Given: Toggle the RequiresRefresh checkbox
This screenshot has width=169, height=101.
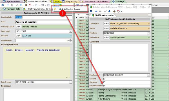Looking at the screenshot, I should coord(104,86).
